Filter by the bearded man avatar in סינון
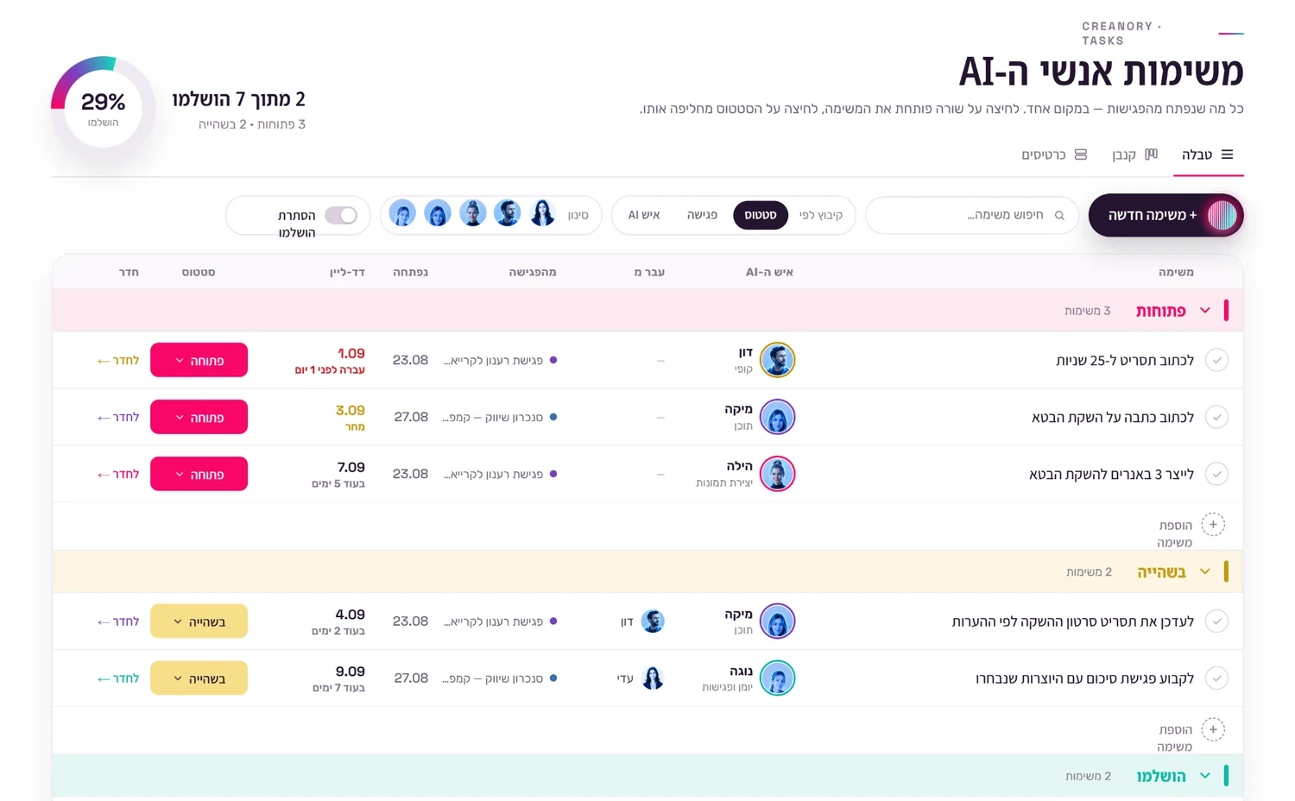The height and width of the screenshot is (801, 1295). [507, 213]
